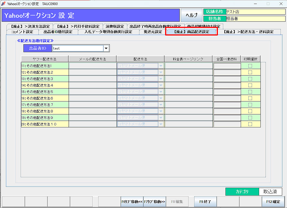Click F7タブ移動>> to move tabs forward
287x208 pixels.
155,202
